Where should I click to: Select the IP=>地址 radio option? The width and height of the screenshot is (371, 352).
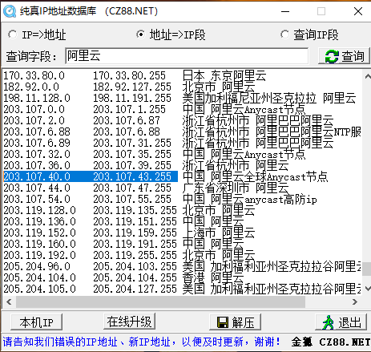[x=37, y=34]
